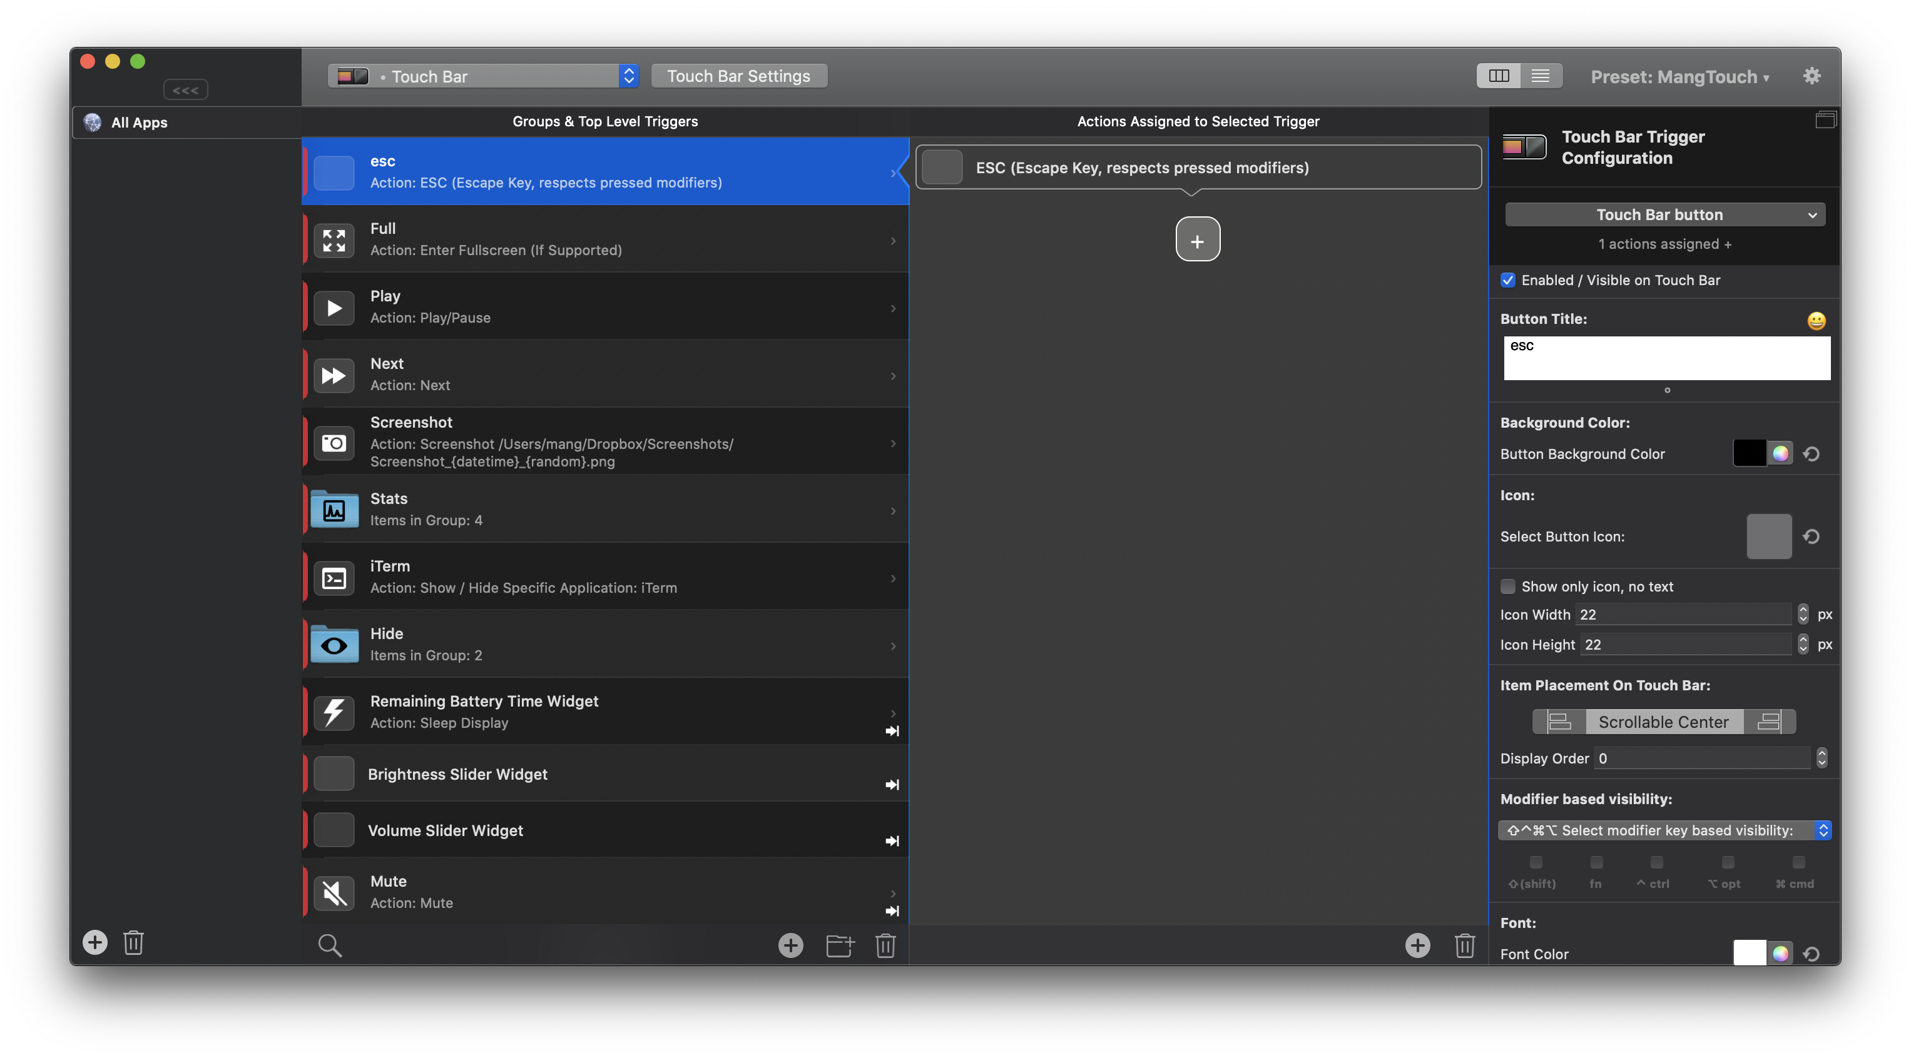Click the emoji picker next to Button Title
Viewport: 1911px width, 1058px height.
pyautogui.click(x=1816, y=321)
